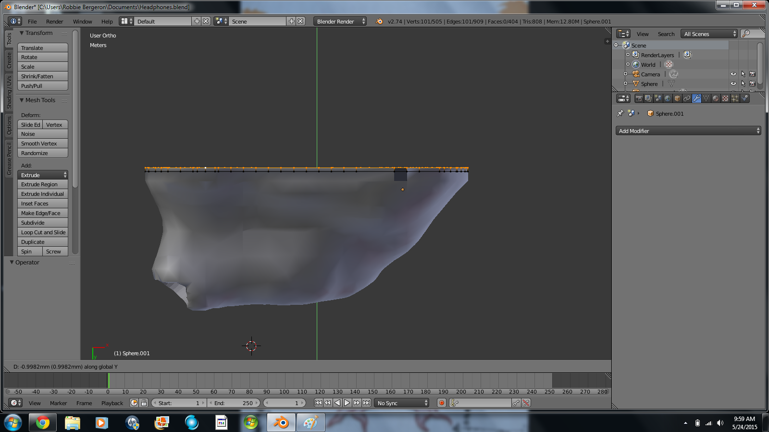Collapse the Scene tree in outliner
This screenshot has height=432, width=769.
[616, 45]
